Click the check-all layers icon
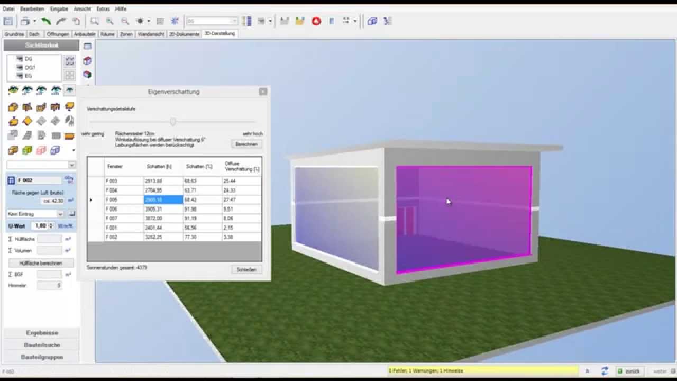The image size is (677, 381). 70,61
